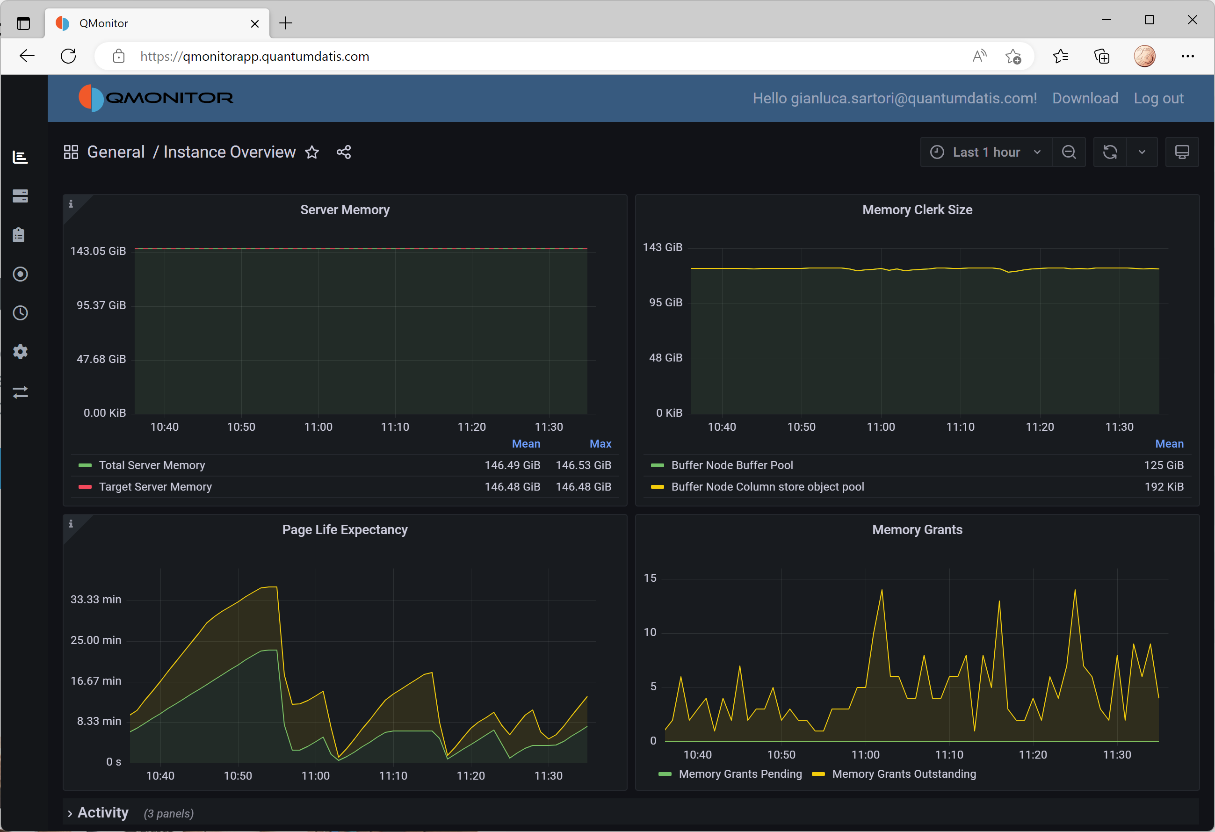This screenshot has width=1215, height=832.
Task: Click the Buffer Node Buffer Pool color swatch
Action: [657, 465]
